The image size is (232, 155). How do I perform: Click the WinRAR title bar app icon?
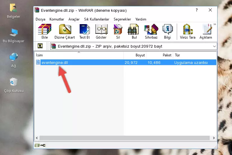coord(37,10)
